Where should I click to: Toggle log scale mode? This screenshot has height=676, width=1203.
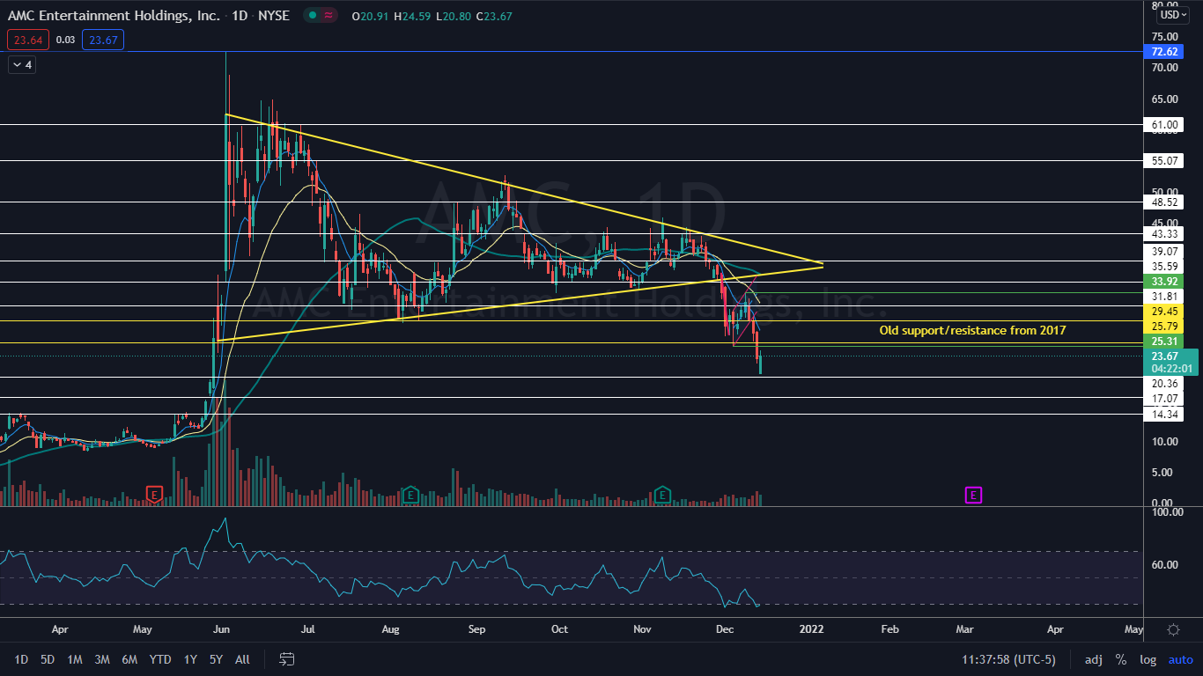pyautogui.click(x=1148, y=659)
